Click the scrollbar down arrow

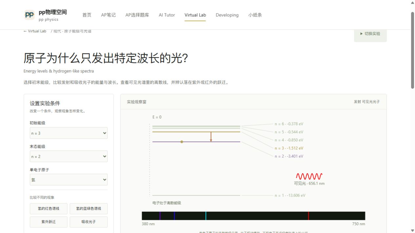pyautogui.click(x=413, y=230)
